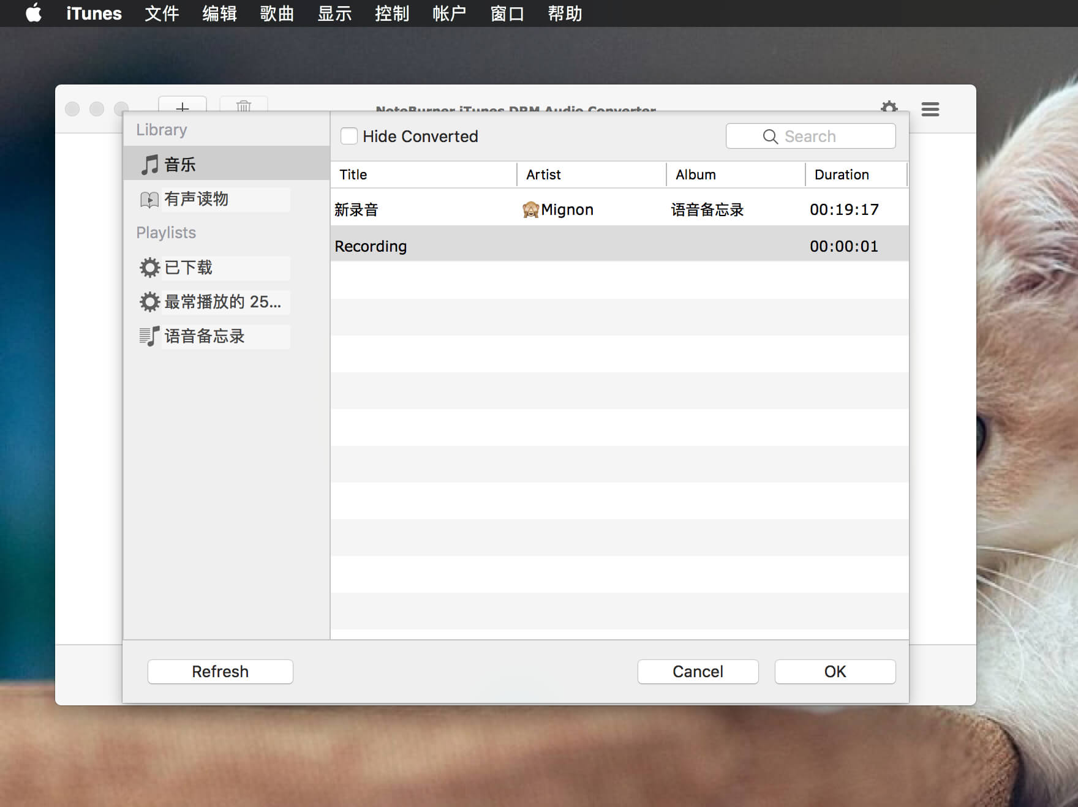Open the 帮助 menu
The width and height of the screenshot is (1078, 807).
565,13
